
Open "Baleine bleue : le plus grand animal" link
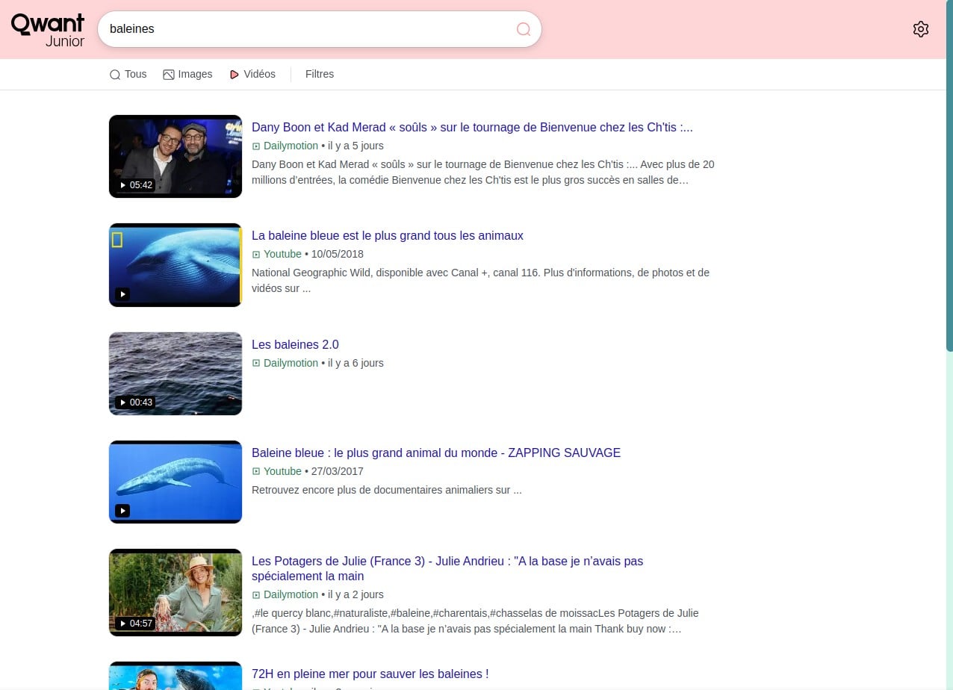435,453
